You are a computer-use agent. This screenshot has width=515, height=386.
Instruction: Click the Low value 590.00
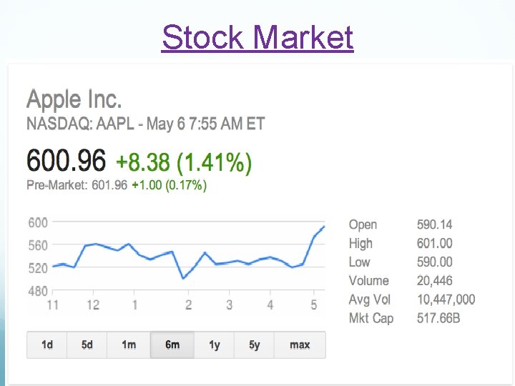(434, 262)
